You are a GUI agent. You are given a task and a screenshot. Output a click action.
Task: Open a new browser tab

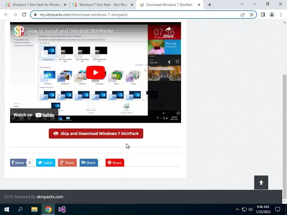[x=210, y=5]
